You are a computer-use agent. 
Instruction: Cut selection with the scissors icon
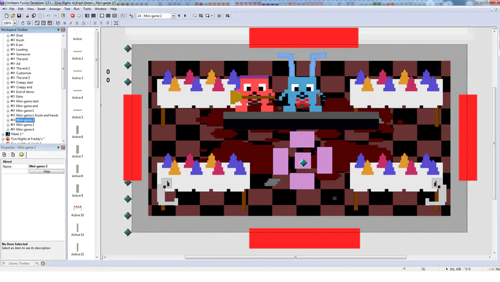coord(27,16)
